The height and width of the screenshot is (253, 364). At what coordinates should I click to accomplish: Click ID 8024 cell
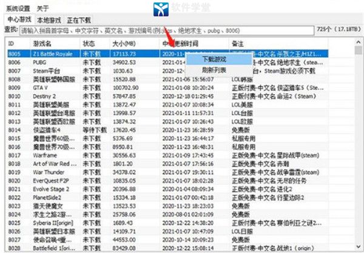click(15, 214)
